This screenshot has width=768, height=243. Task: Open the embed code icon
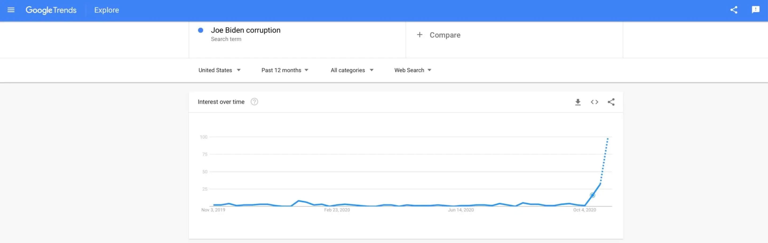coord(595,102)
